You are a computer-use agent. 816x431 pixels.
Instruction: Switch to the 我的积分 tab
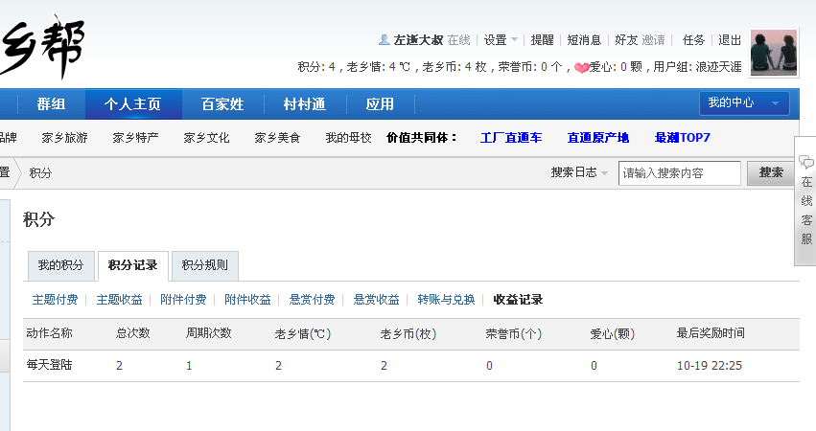click(60, 265)
